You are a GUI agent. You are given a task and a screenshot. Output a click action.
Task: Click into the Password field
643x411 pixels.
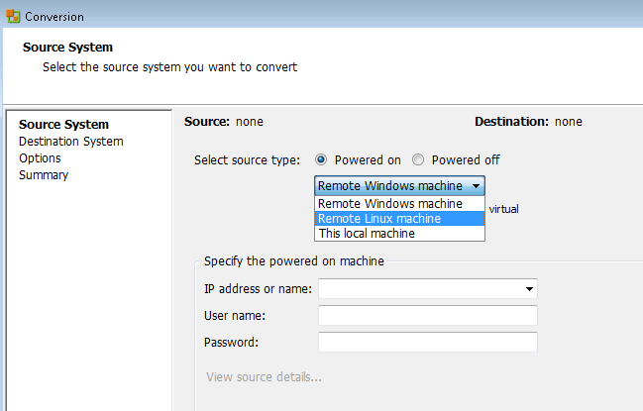click(428, 342)
